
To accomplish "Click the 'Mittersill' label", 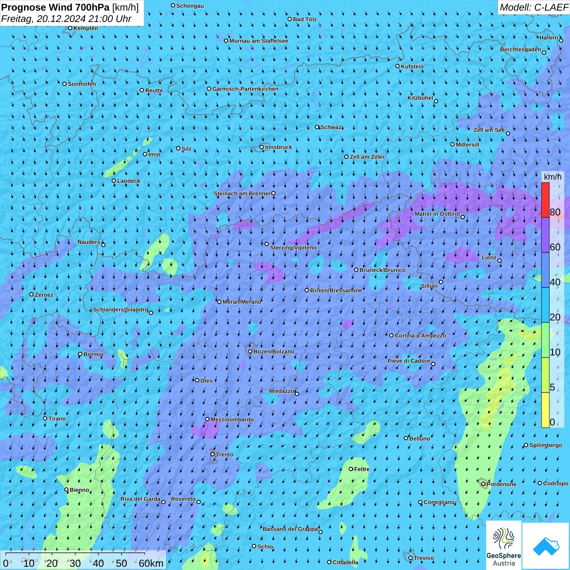I will tap(467, 145).
